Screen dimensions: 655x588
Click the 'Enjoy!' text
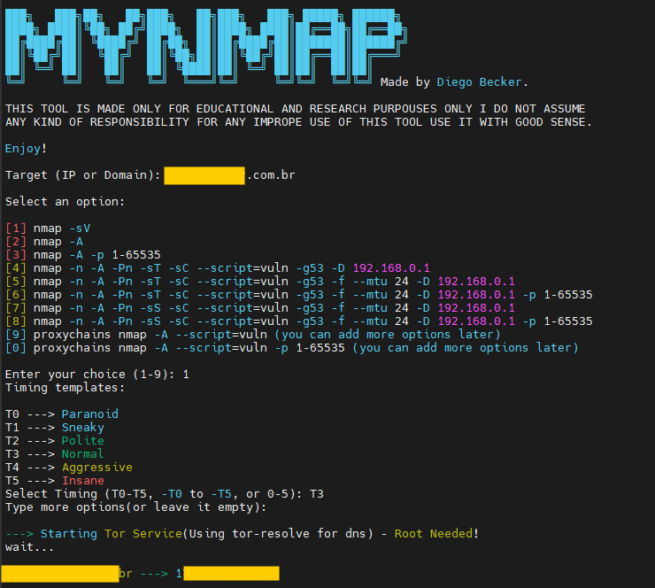pyautogui.click(x=26, y=149)
